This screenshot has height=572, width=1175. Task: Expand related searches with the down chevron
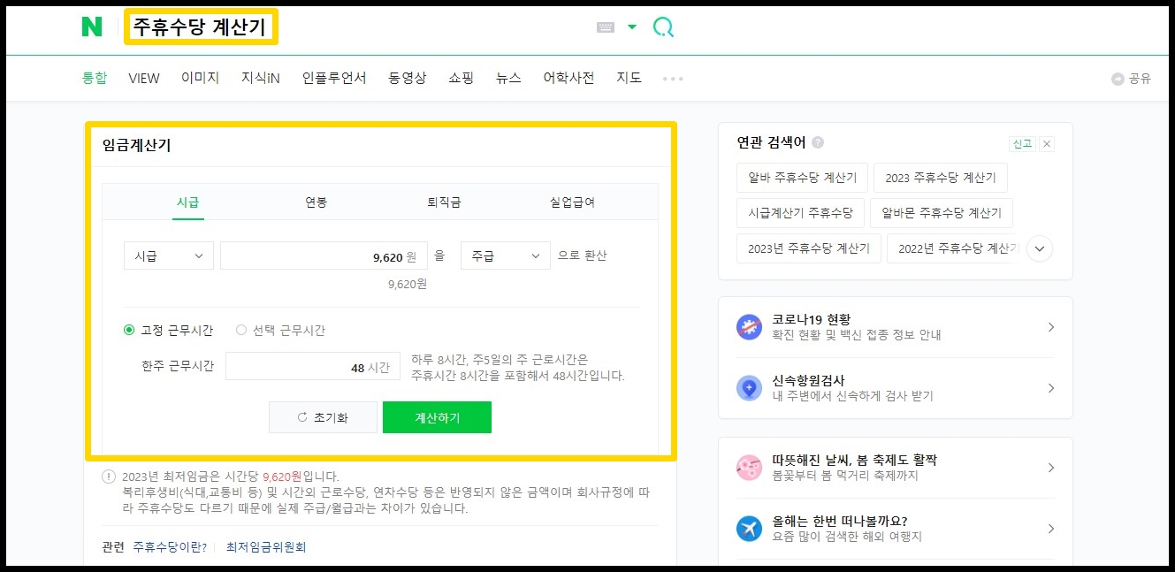pyautogui.click(x=1040, y=249)
